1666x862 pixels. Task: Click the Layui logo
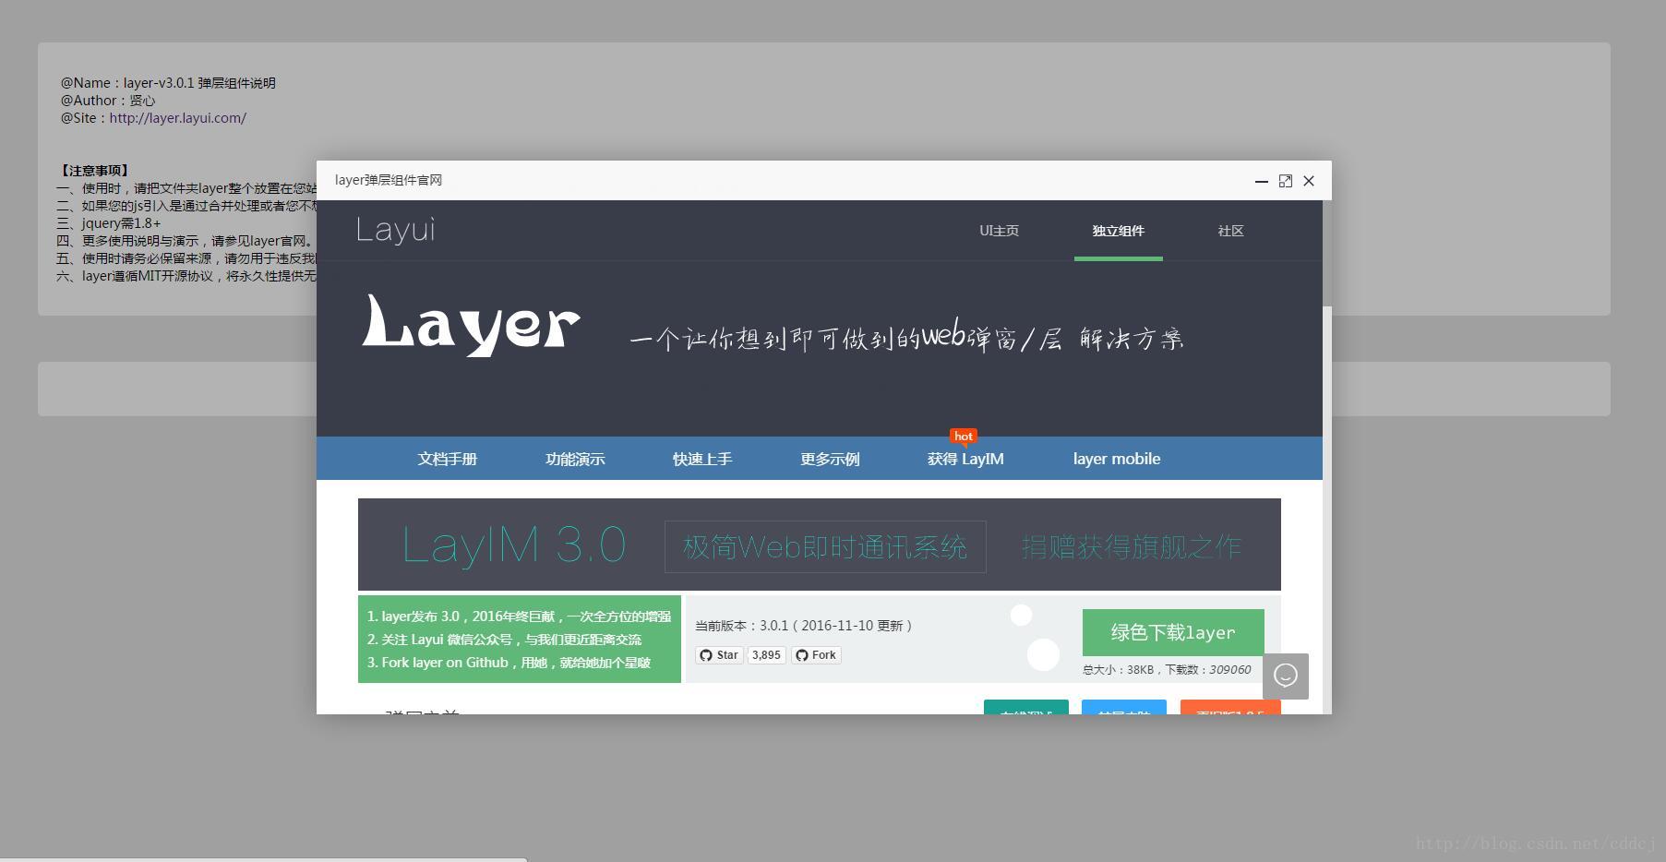pos(395,230)
